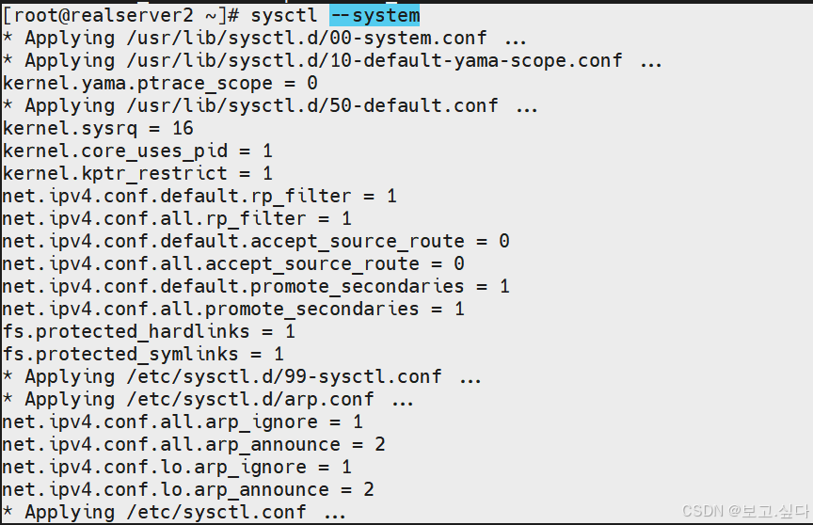Click the 50-default.conf applying line

(x=270, y=105)
